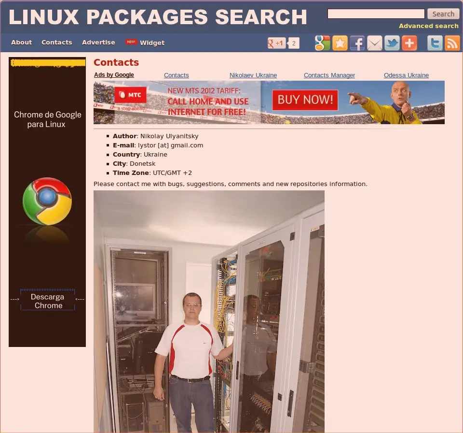The height and width of the screenshot is (433, 463).
Task: Click the BUY NOW! button in the banner
Action: click(305, 100)
